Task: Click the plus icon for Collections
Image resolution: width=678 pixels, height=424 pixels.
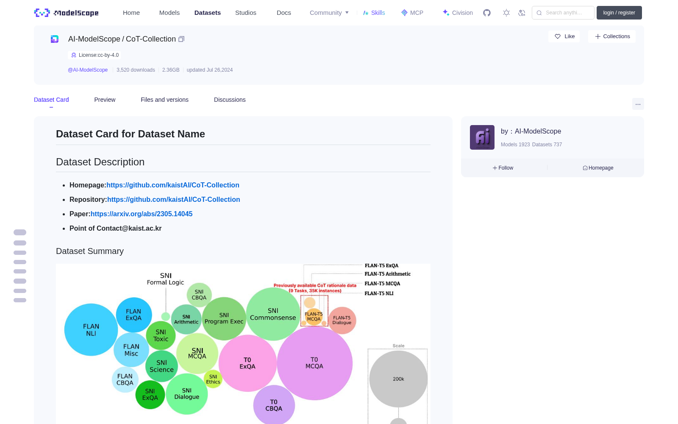Action: coord(598,36)
